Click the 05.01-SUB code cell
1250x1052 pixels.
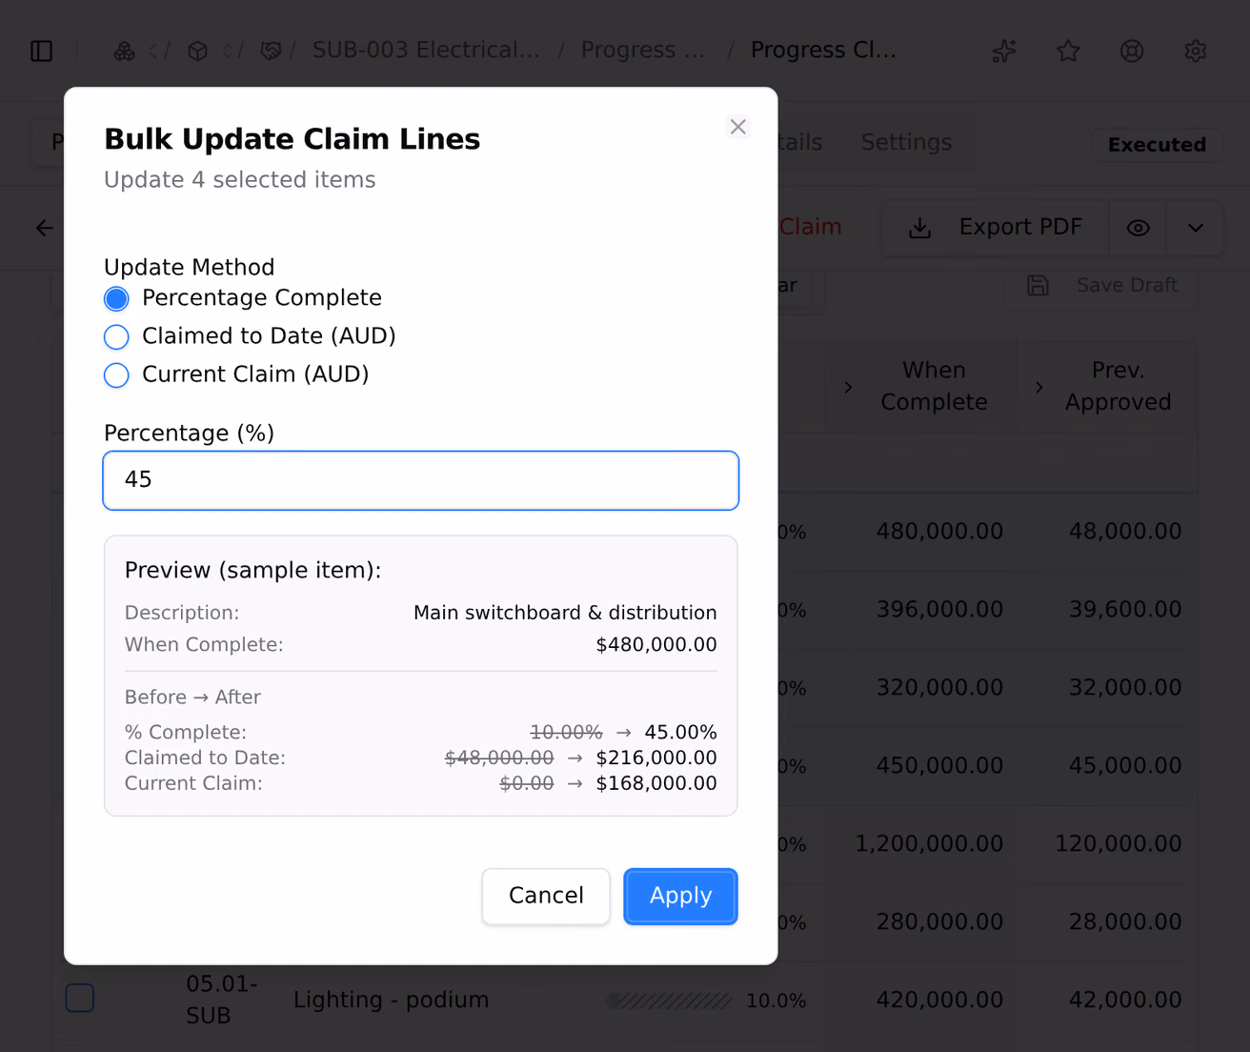pyautogui.click(x=222, y=999)
